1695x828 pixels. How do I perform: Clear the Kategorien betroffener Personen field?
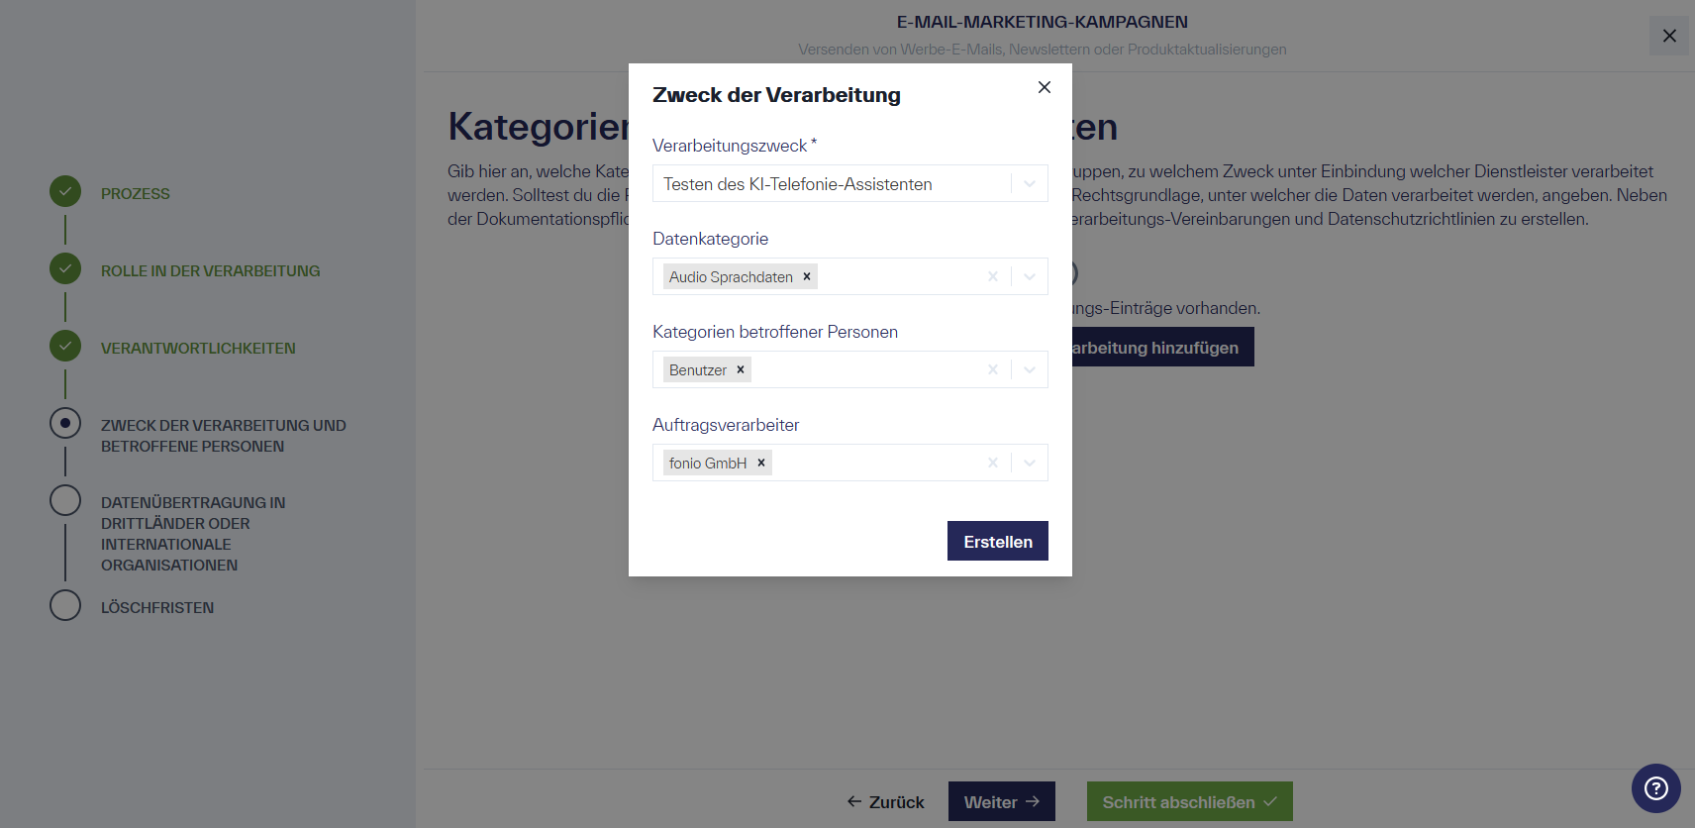(x=992, y=368)
